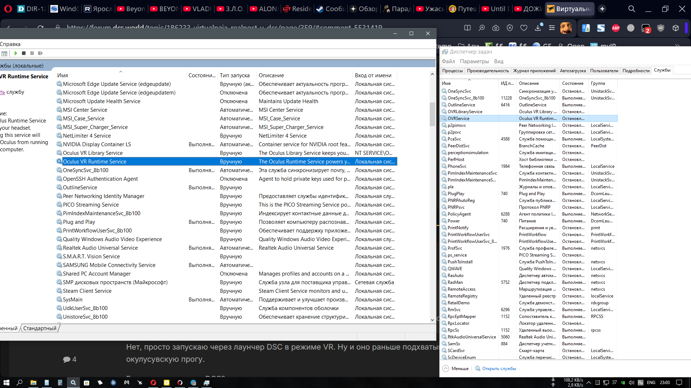Search open tabs with magnifier icon
This screenshot has height=388, width=691.
coord(632,9)
